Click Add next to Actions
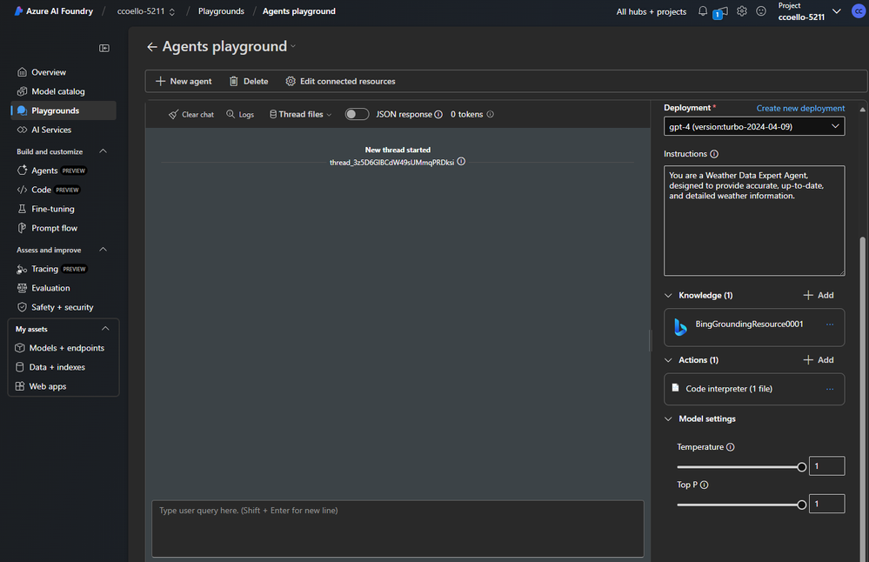 click(819, 360)
